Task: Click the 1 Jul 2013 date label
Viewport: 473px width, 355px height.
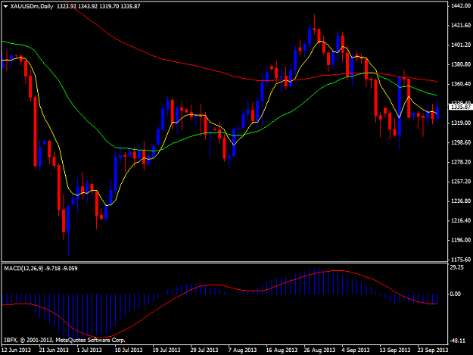Action: tap(89, 350)
